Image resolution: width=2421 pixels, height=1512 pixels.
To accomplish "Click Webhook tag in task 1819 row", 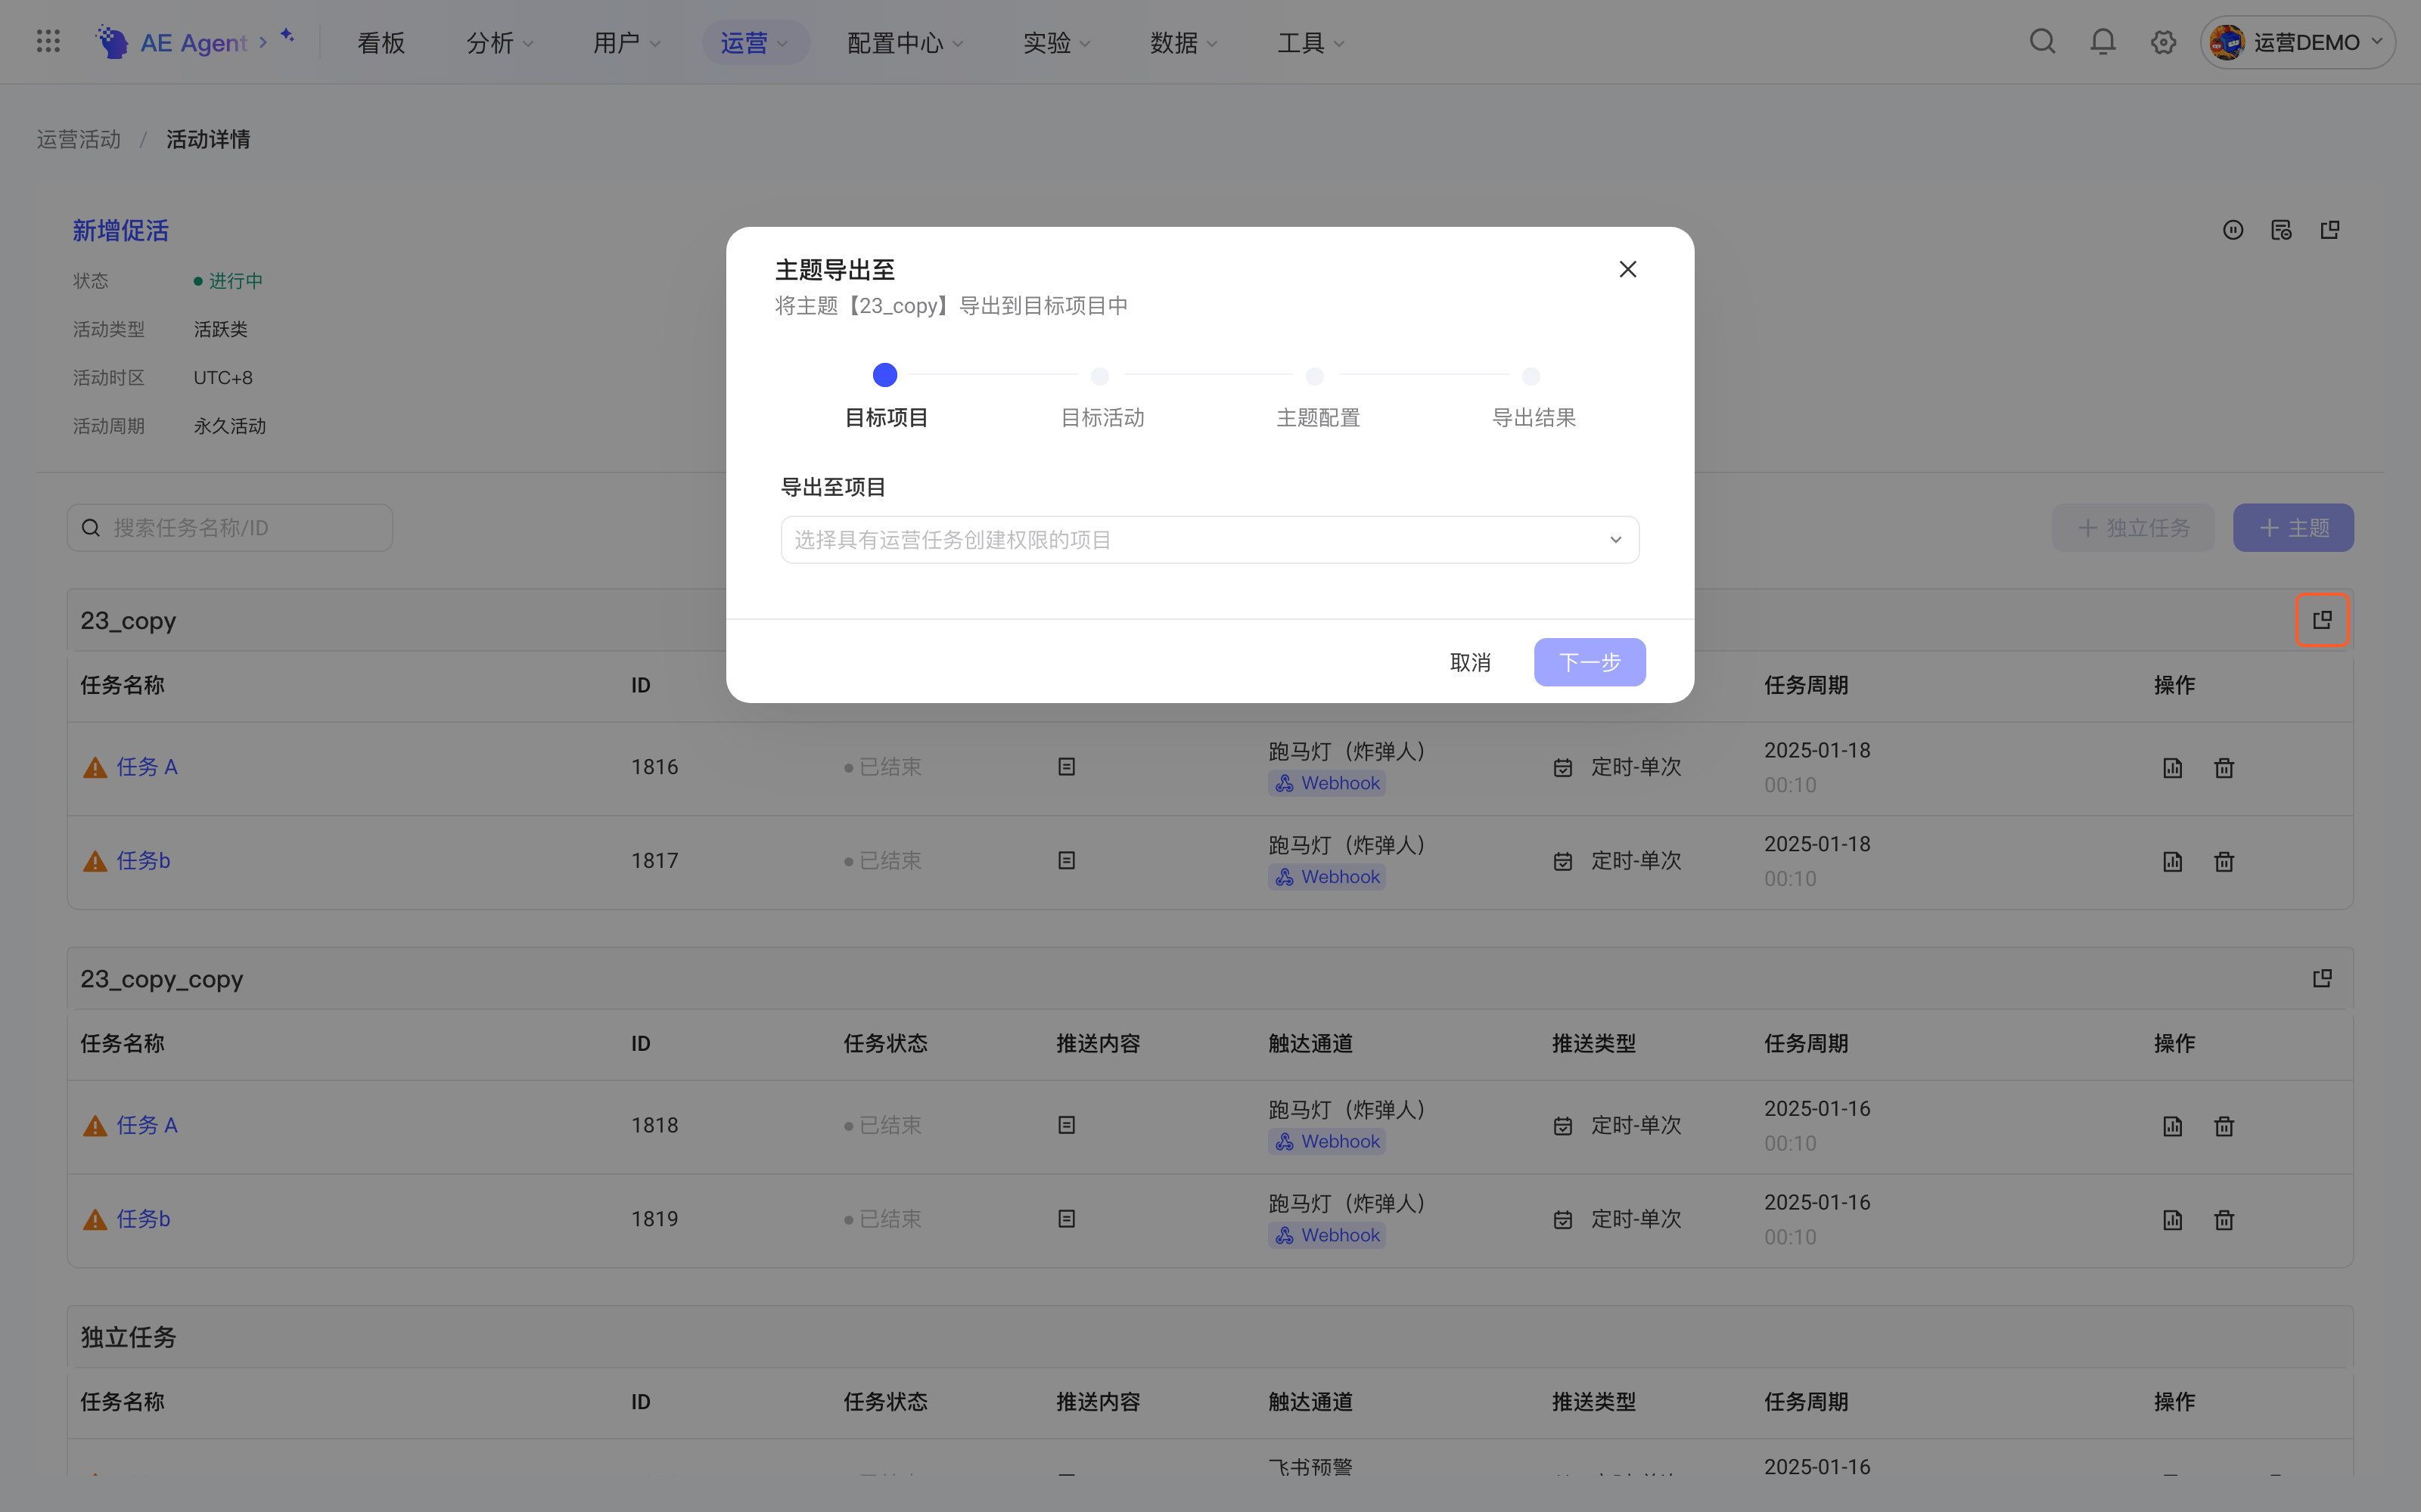I will pyautogui.click(x=1326, y=1235).
